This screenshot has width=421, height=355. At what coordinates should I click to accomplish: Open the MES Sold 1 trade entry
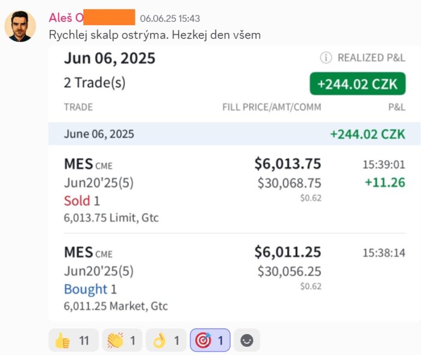(x=234, y=189)
